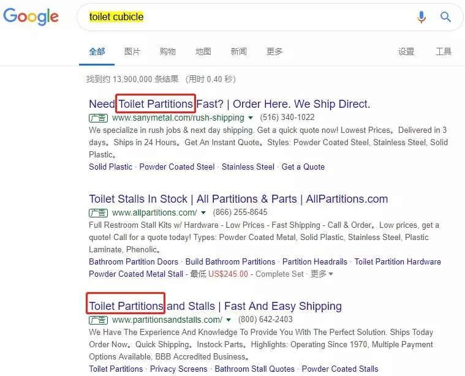465x376 pixels.
Task: Switch to the 图片 images tab
Action: [132, 51]
